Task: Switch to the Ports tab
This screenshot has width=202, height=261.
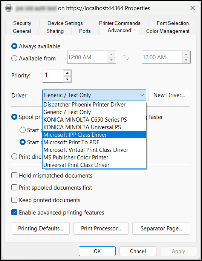Action: pyautogui.click(x=85, y=31)
